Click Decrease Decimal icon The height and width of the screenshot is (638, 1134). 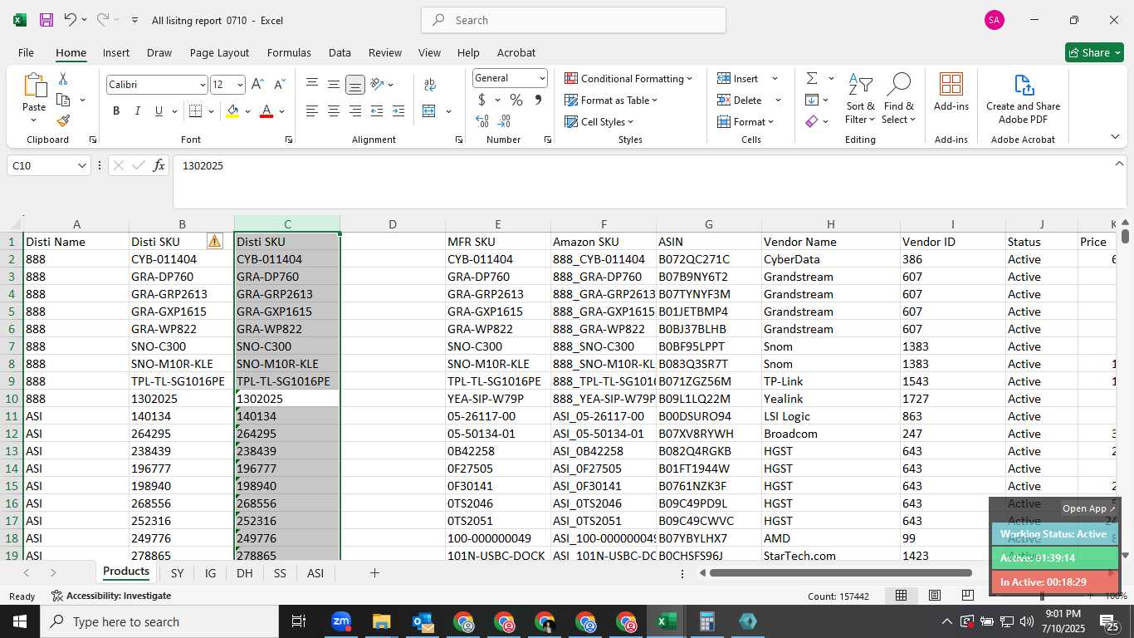(504, 121)
